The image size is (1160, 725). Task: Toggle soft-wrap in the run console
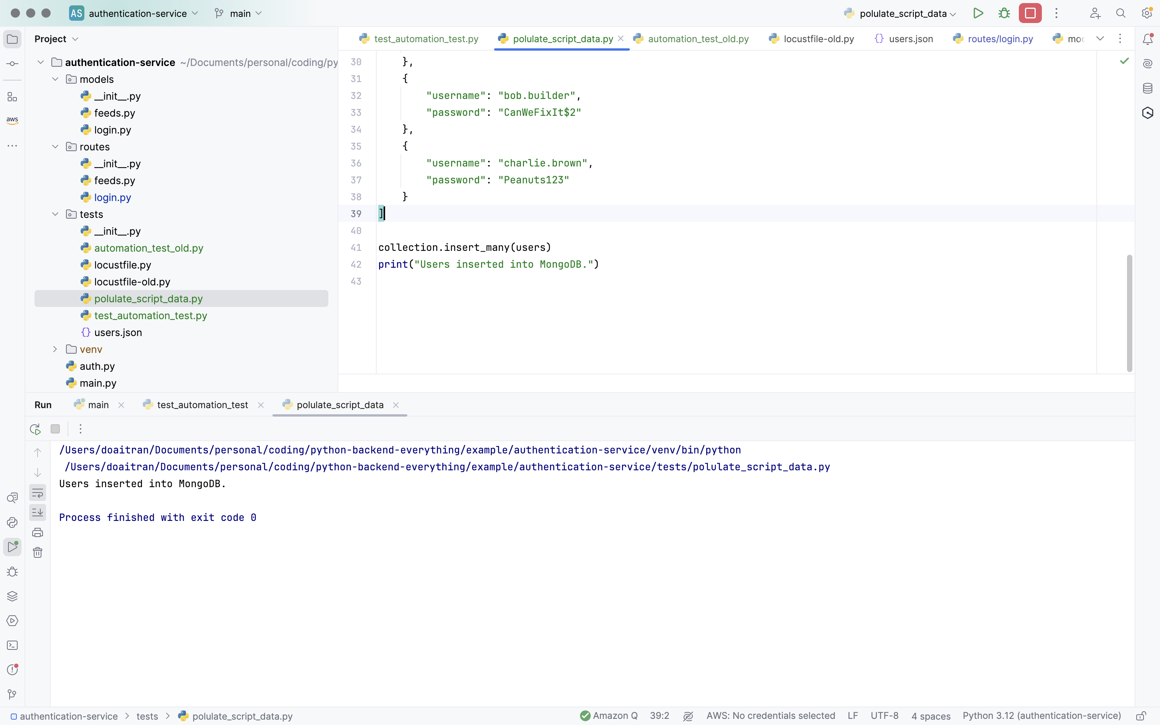(37, 493)
